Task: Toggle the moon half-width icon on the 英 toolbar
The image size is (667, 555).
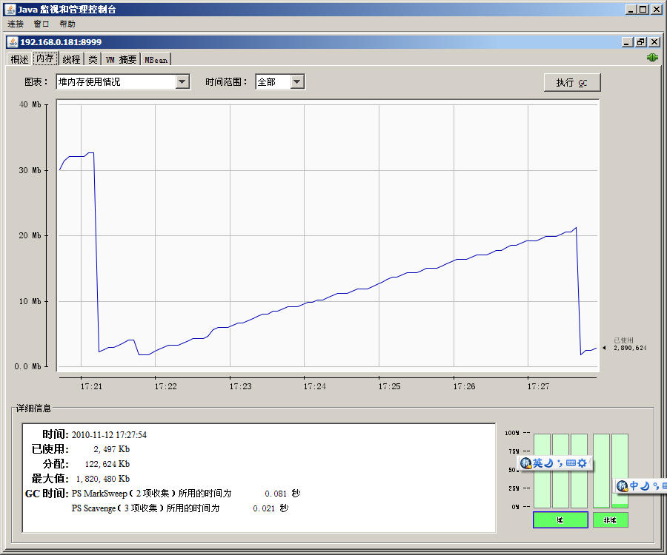Action: point(549,463)
